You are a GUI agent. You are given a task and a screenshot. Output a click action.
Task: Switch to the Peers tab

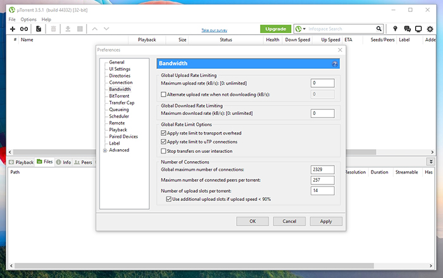point(83,162)
